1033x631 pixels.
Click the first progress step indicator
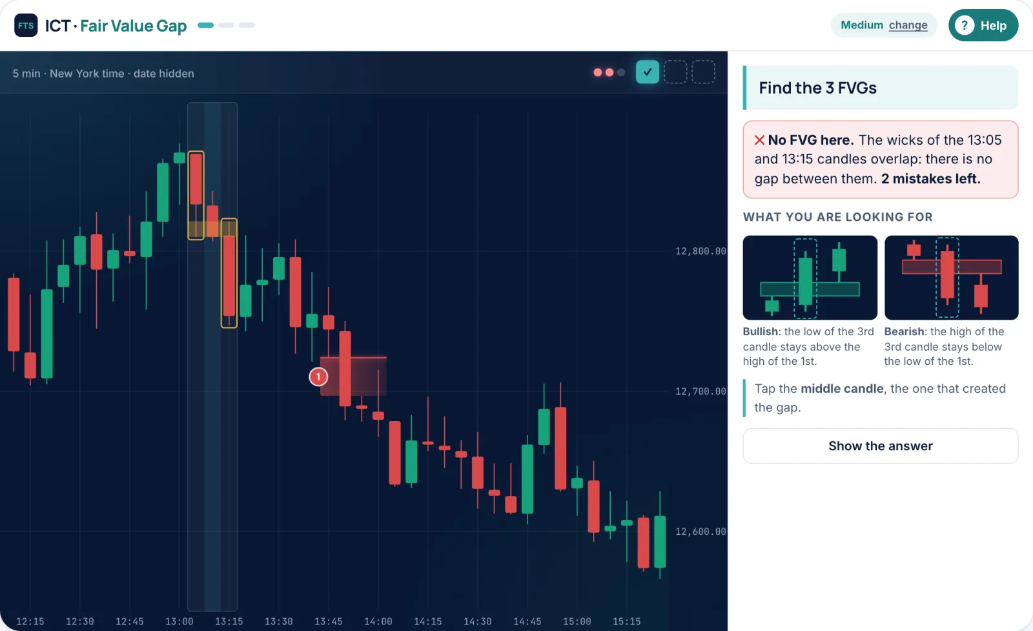pos(205,25)
